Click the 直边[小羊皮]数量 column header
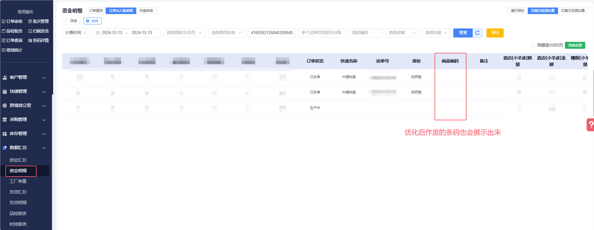The height and width of the screenshot is (230, 594). click(x=518, y=61)
